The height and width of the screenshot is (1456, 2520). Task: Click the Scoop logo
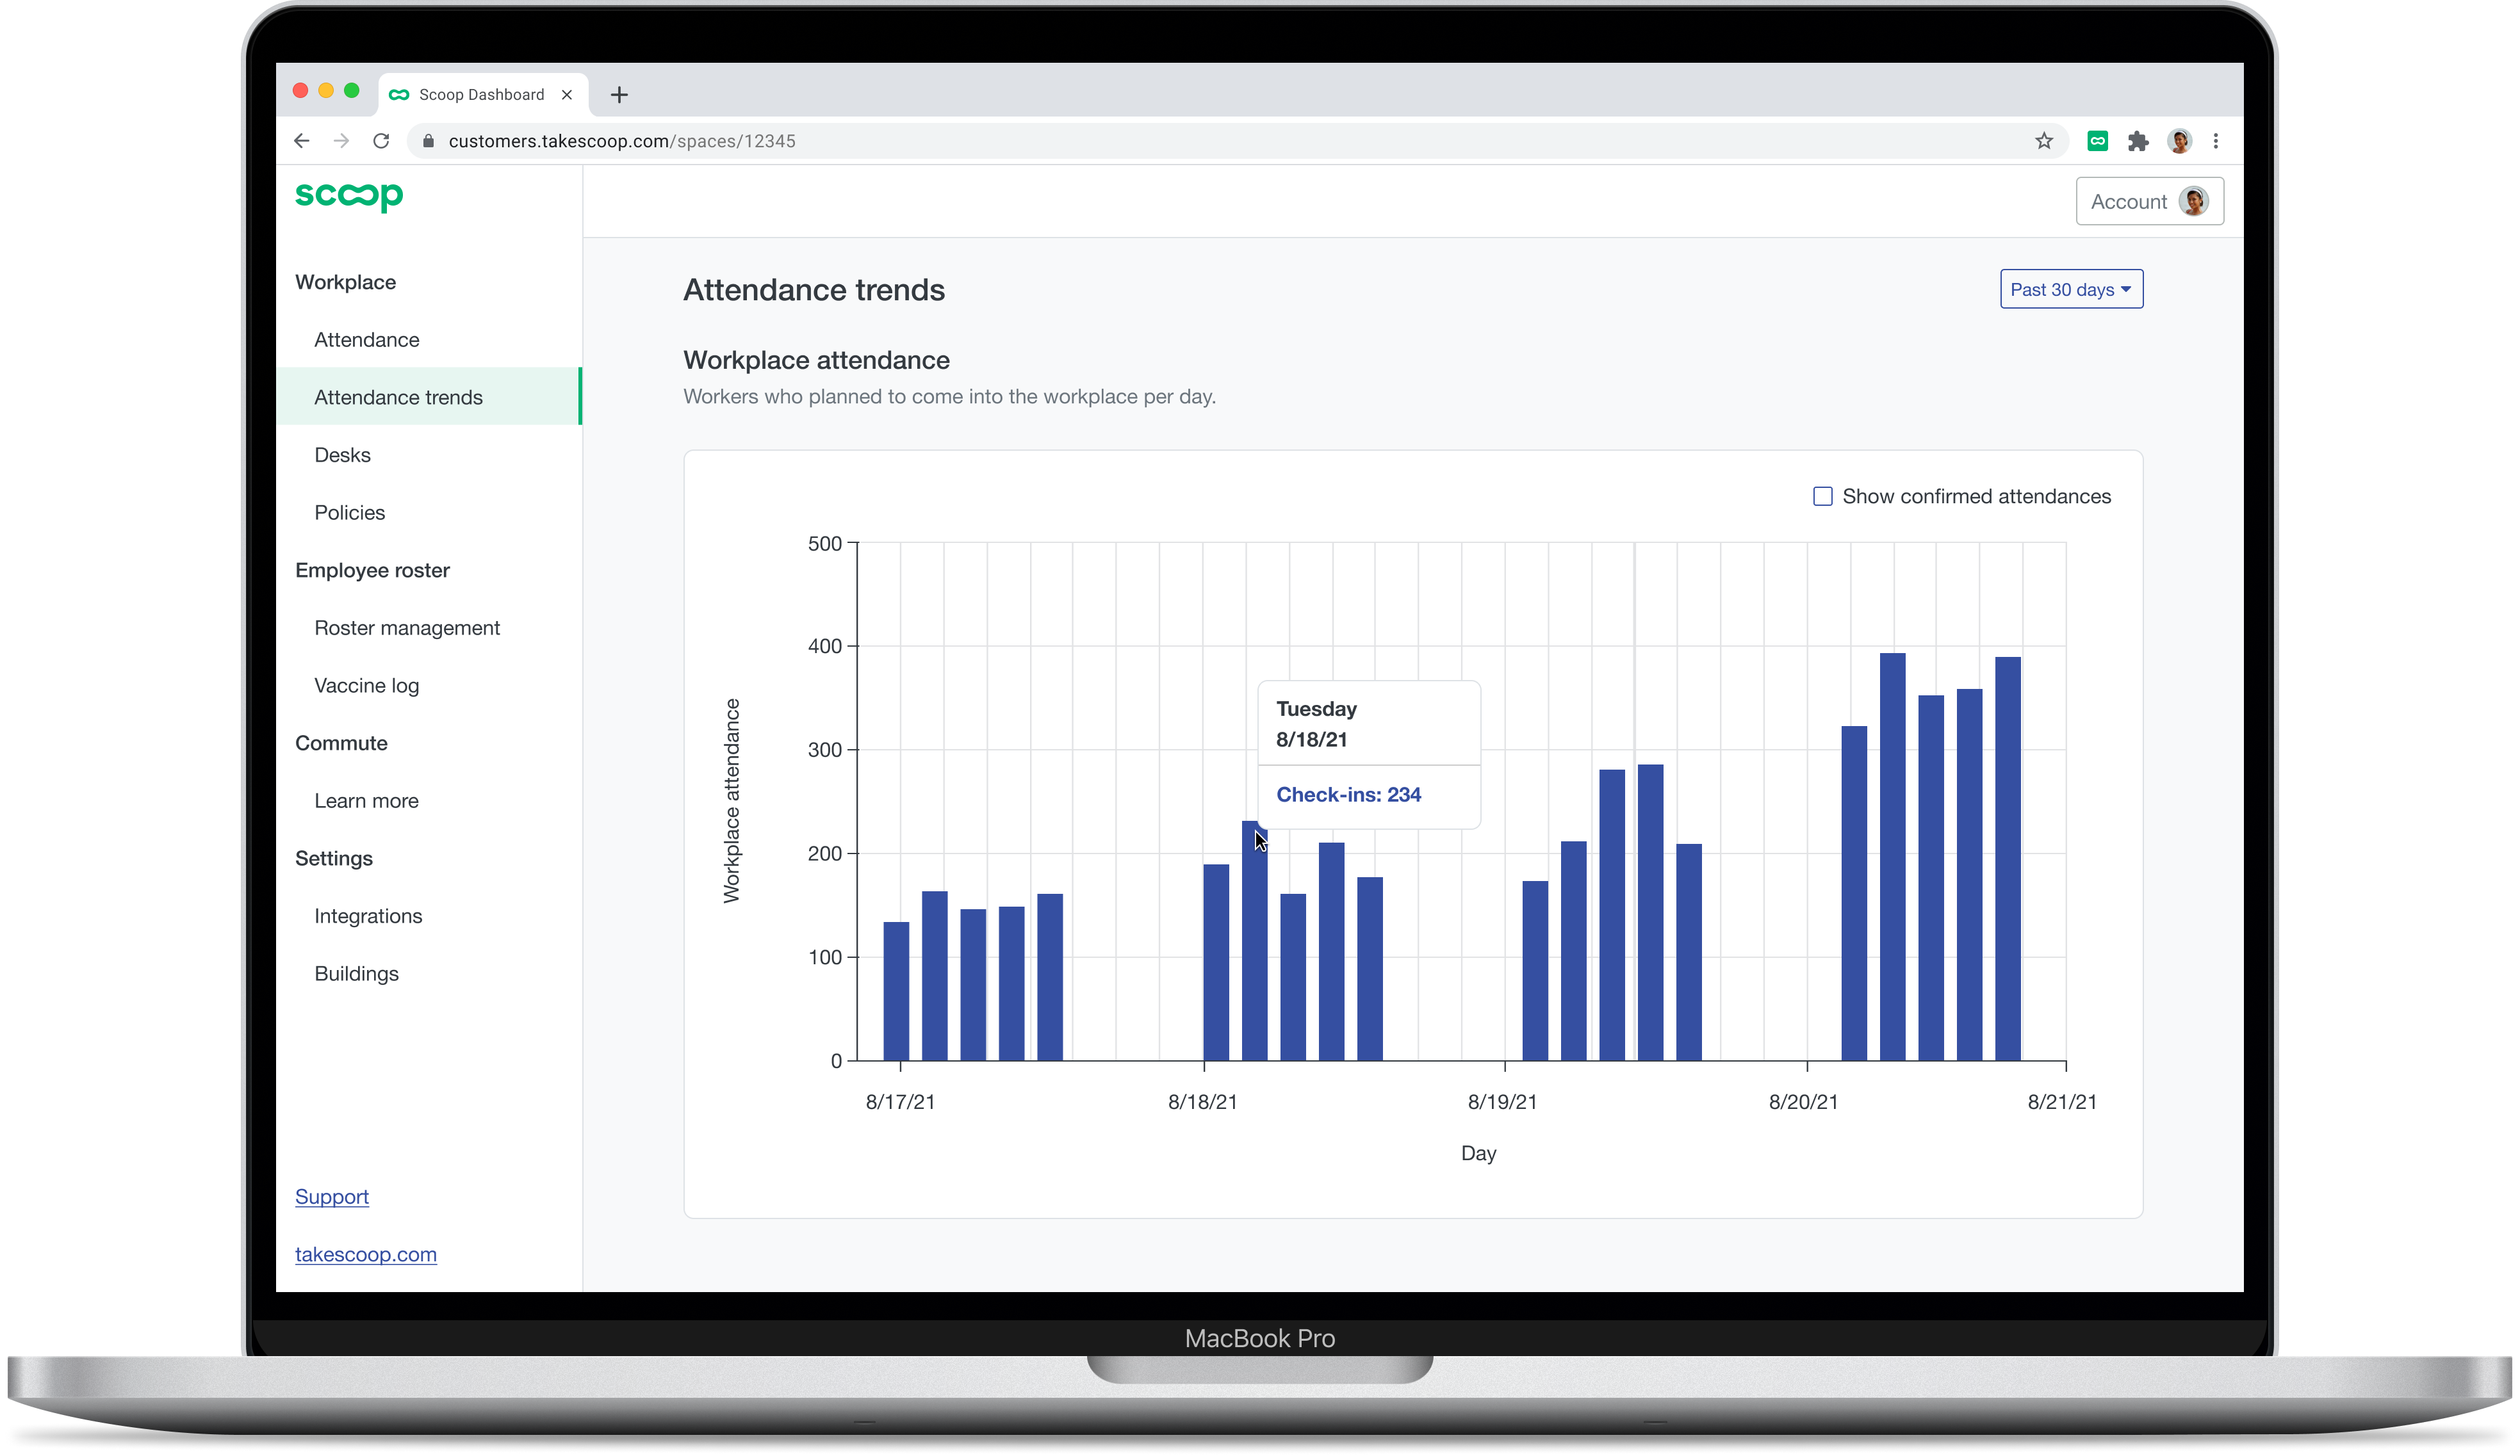click(x=349, y=195)
